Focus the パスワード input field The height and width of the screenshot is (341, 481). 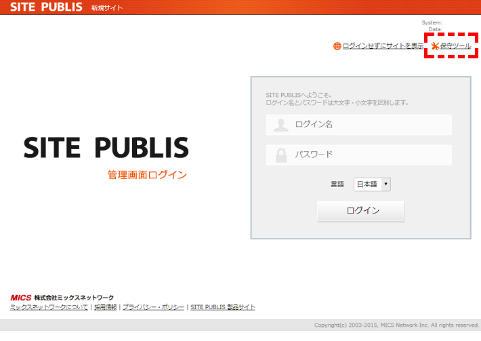359,155
